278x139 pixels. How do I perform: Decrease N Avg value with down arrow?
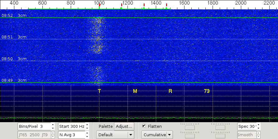coord(87,137)
